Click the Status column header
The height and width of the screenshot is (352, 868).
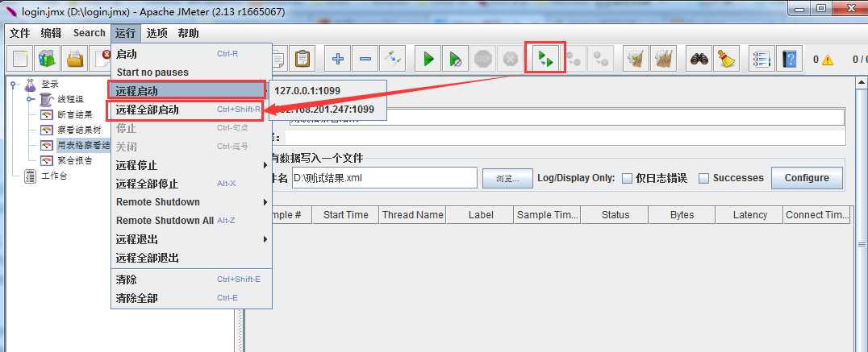[615, 215]
